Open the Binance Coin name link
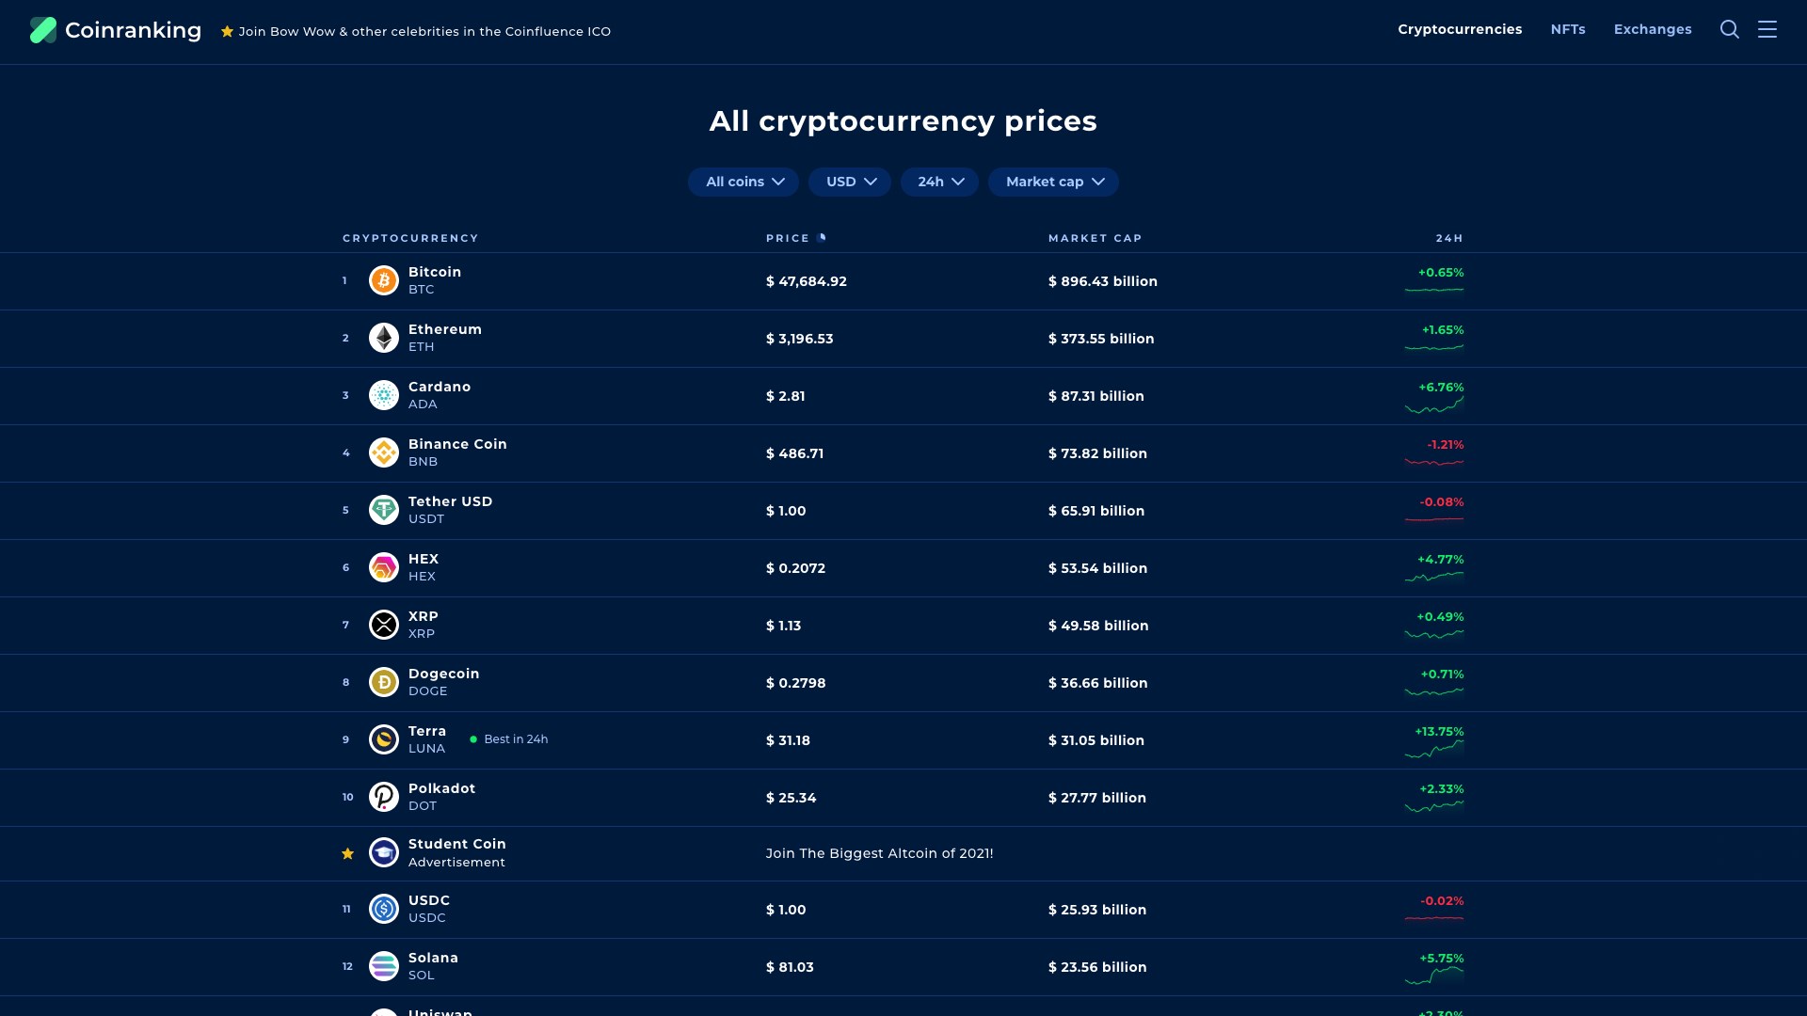The width and height of the screenshot is (1807, 1016). (x=457, y=444)
